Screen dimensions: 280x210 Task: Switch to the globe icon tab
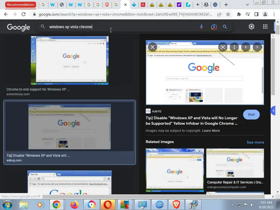coord(62,5)
